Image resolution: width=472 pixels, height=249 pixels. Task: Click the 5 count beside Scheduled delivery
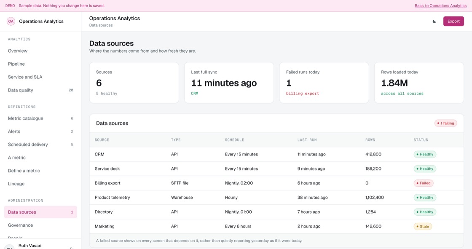coord(72,145)
